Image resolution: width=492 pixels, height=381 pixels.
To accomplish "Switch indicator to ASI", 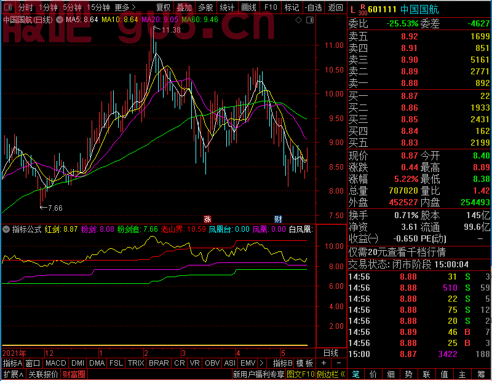I will click(230, 363).
